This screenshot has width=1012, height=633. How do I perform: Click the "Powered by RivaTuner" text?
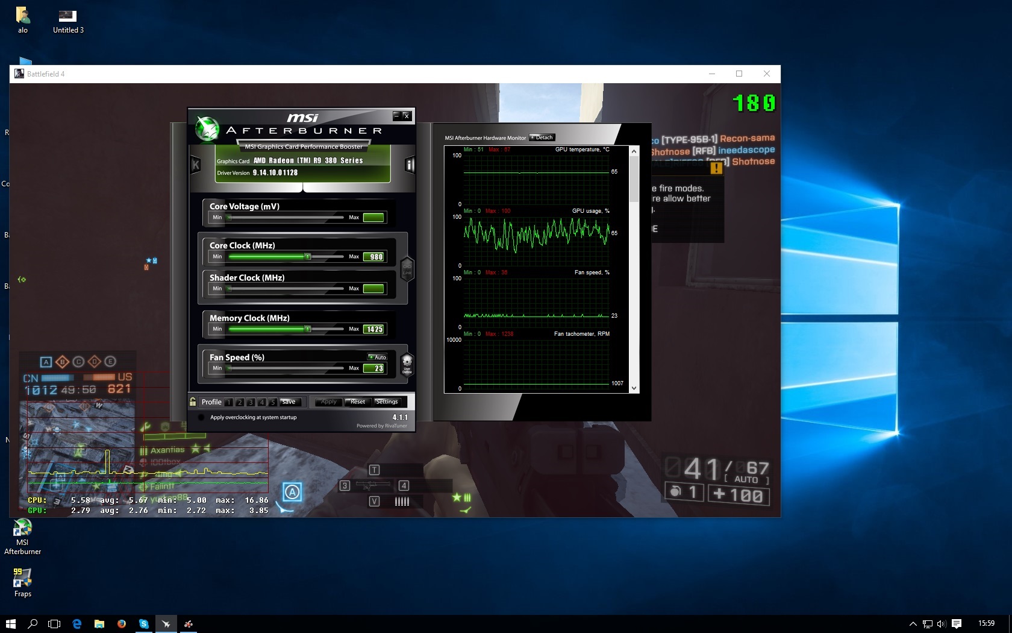(x=381, y=426)
